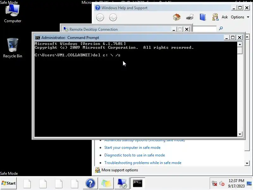The height and width of the screenshot is (190, 253).
Task: Click fourth blank document taskbar icon
Action: pos(74,184)
